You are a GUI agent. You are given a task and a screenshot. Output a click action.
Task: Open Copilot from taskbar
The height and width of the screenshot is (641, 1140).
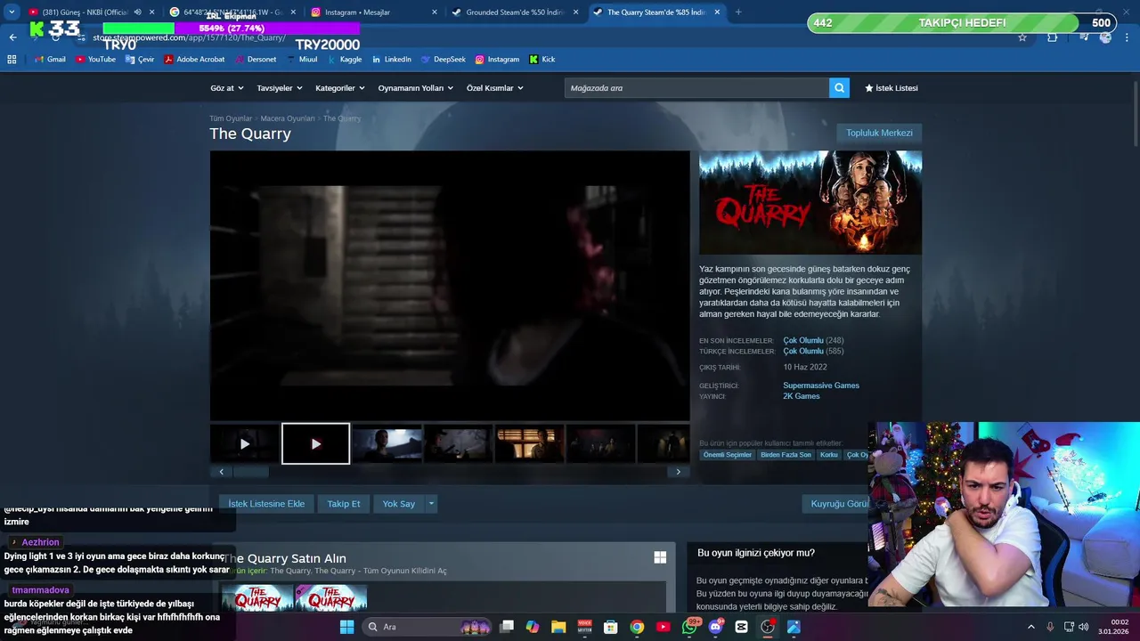(533, 627)
